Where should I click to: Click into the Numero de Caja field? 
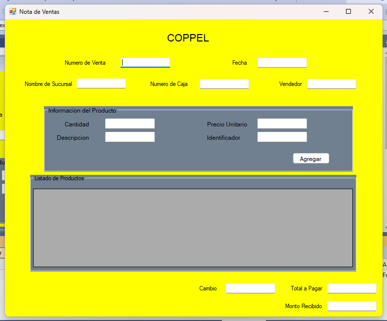pyautogui.click(x=224, y=84)
